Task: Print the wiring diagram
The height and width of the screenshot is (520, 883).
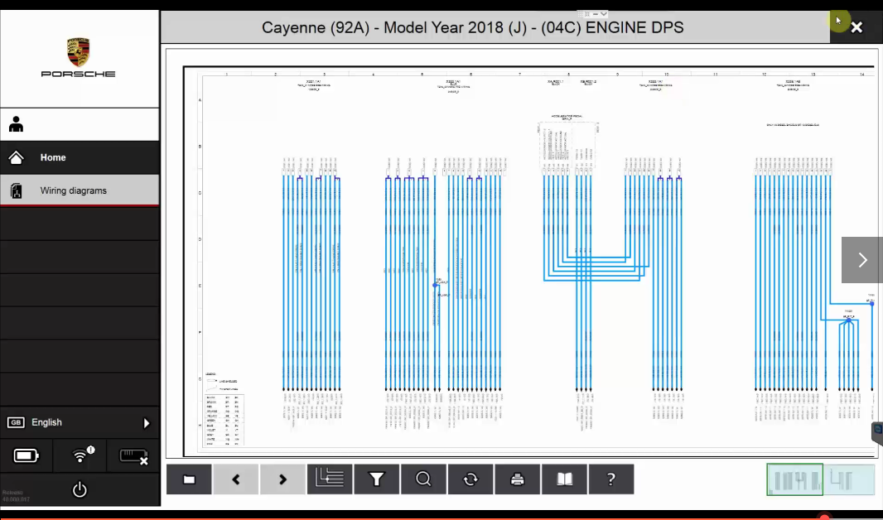Action: [518, 479]
